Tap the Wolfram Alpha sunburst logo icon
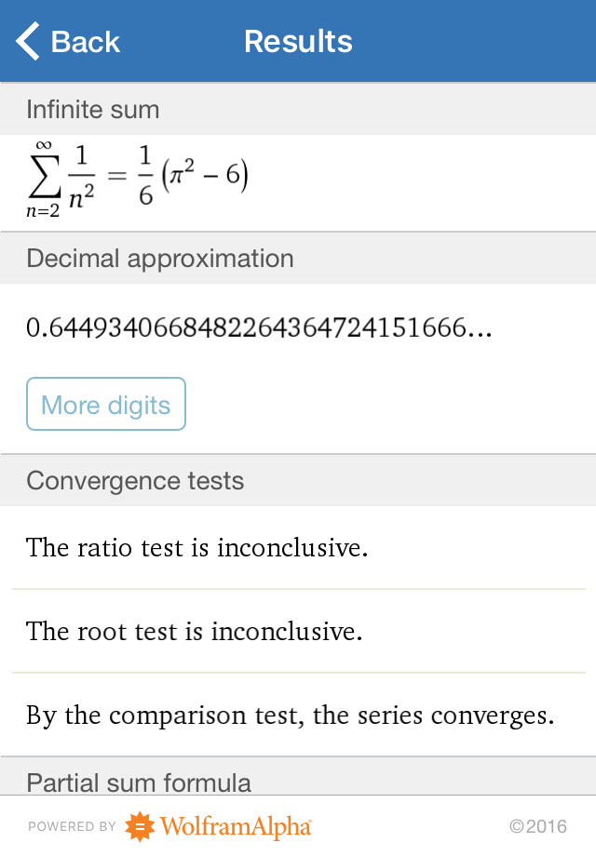The width and height of the screenshot is (596, 856). [140, 826]
